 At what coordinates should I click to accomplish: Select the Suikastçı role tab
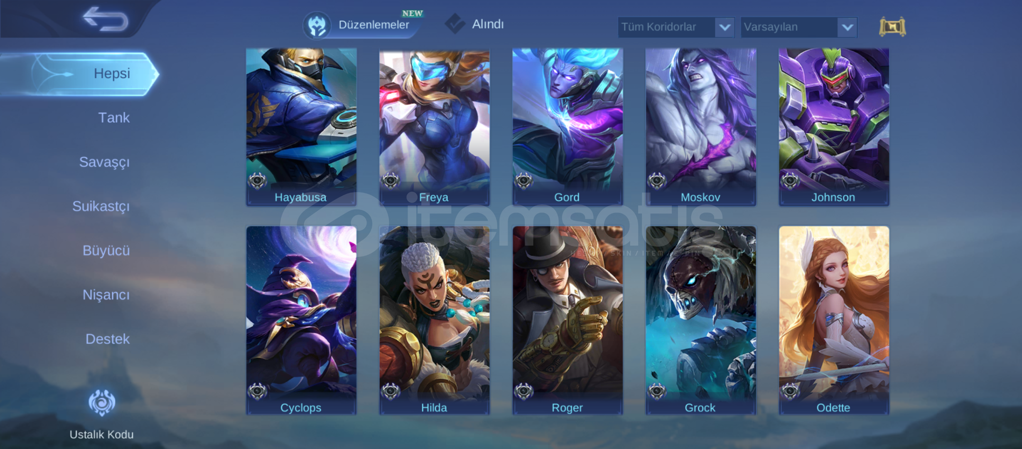point(101,206)
